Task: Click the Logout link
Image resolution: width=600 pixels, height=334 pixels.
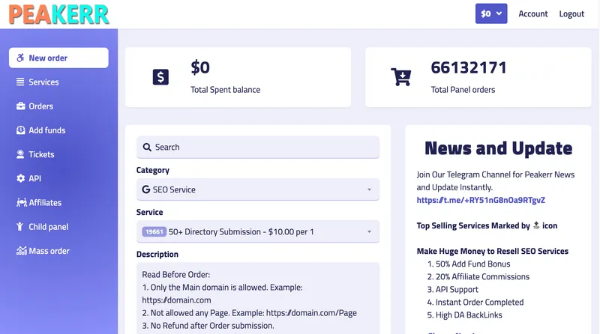Action: [571, 13]
